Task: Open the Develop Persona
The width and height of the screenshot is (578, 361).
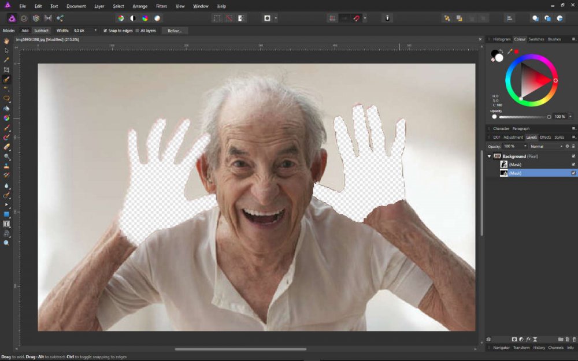Action: (x=36, y=18)
